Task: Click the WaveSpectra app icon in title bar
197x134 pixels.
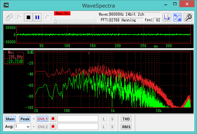Action: tap(6, 5)
